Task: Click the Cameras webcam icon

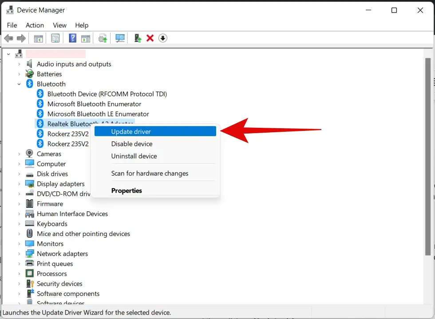Action: (x=29, y=154)
